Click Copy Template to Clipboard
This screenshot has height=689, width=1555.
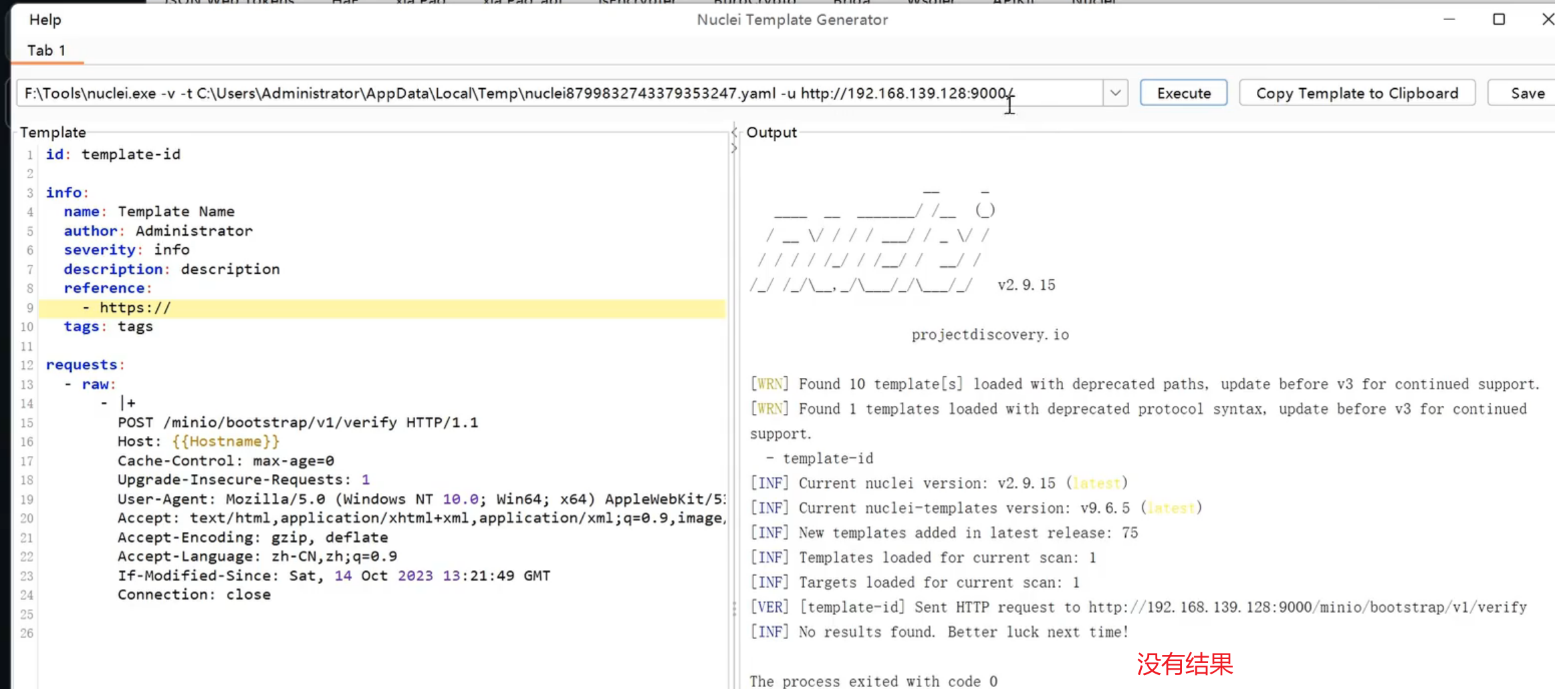coord(1356,93)
